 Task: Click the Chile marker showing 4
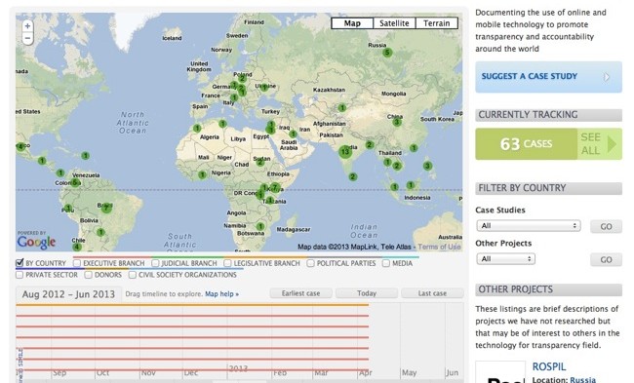(77, 247)
